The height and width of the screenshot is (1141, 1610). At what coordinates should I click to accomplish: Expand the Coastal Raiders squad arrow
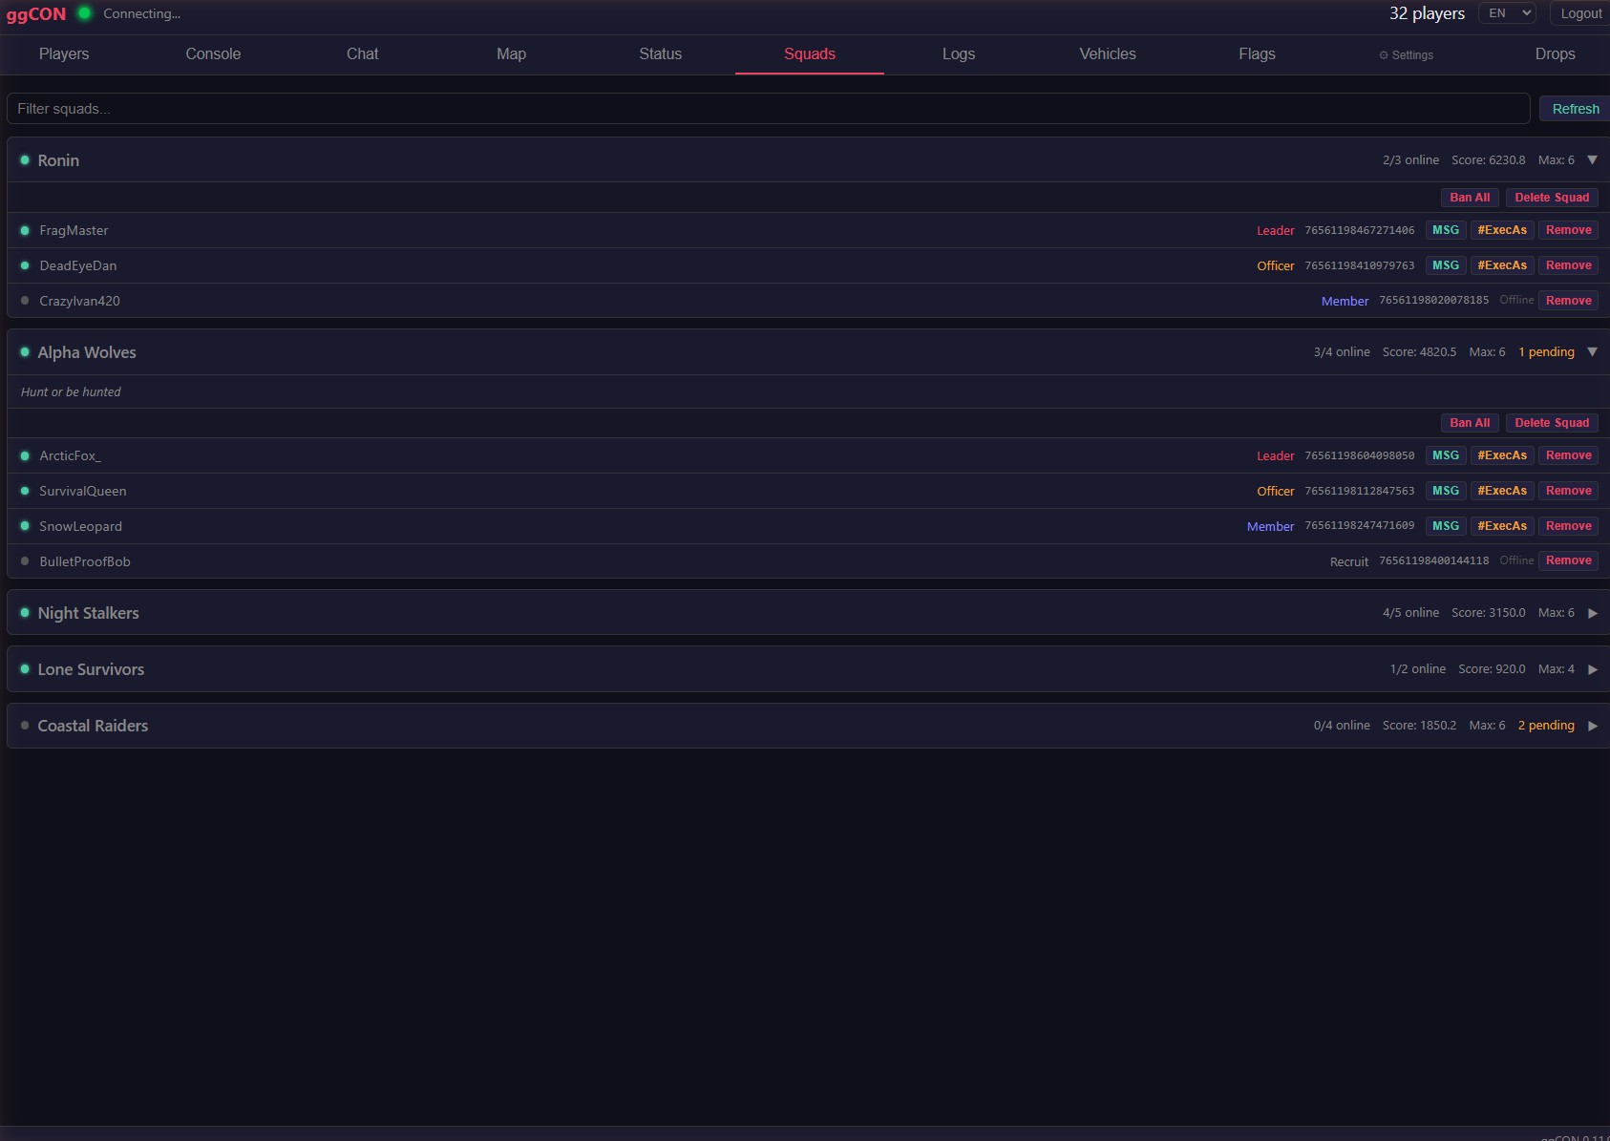(x=1592, y=726)
